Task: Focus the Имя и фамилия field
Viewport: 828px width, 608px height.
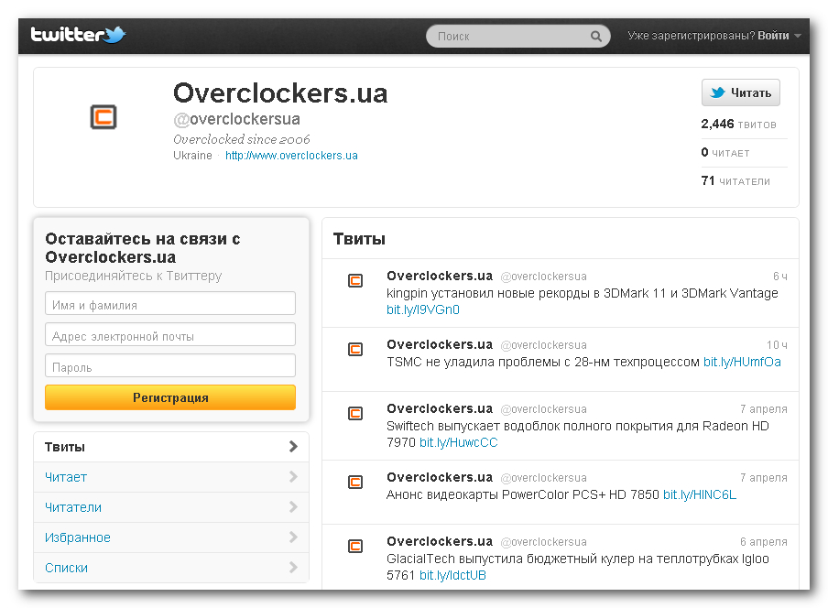Action: 170,303
